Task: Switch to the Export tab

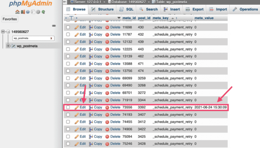Action: [x=194, y=9]
